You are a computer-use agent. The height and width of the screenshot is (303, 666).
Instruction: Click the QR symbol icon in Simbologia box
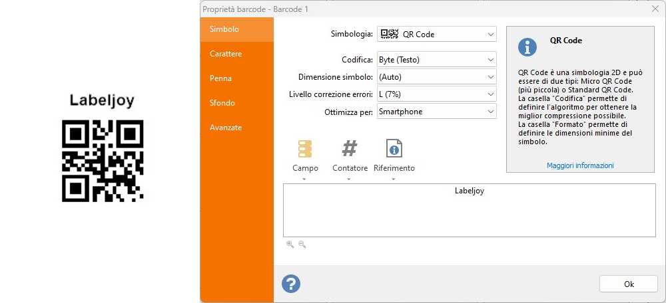(x=389, y=35)
